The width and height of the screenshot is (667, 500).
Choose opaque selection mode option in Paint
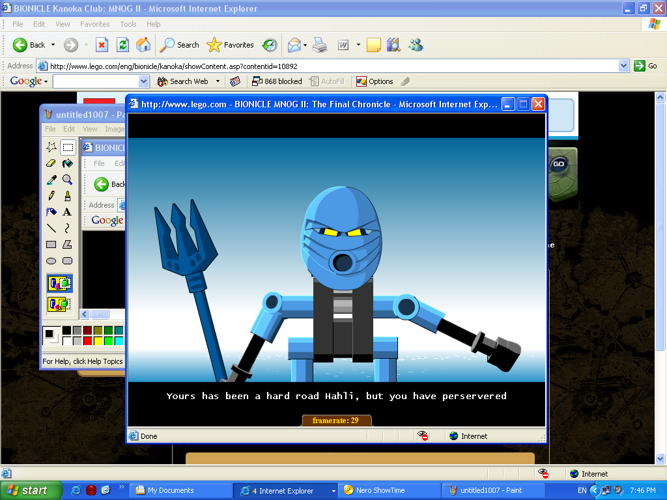[59, 283]
